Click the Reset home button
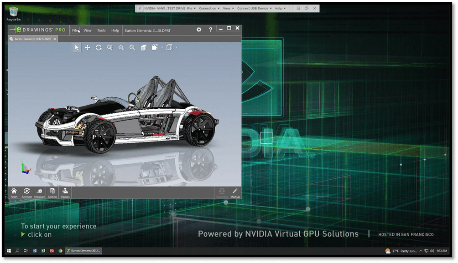Screen dimensions: 458x263 (x=14, y=193)
